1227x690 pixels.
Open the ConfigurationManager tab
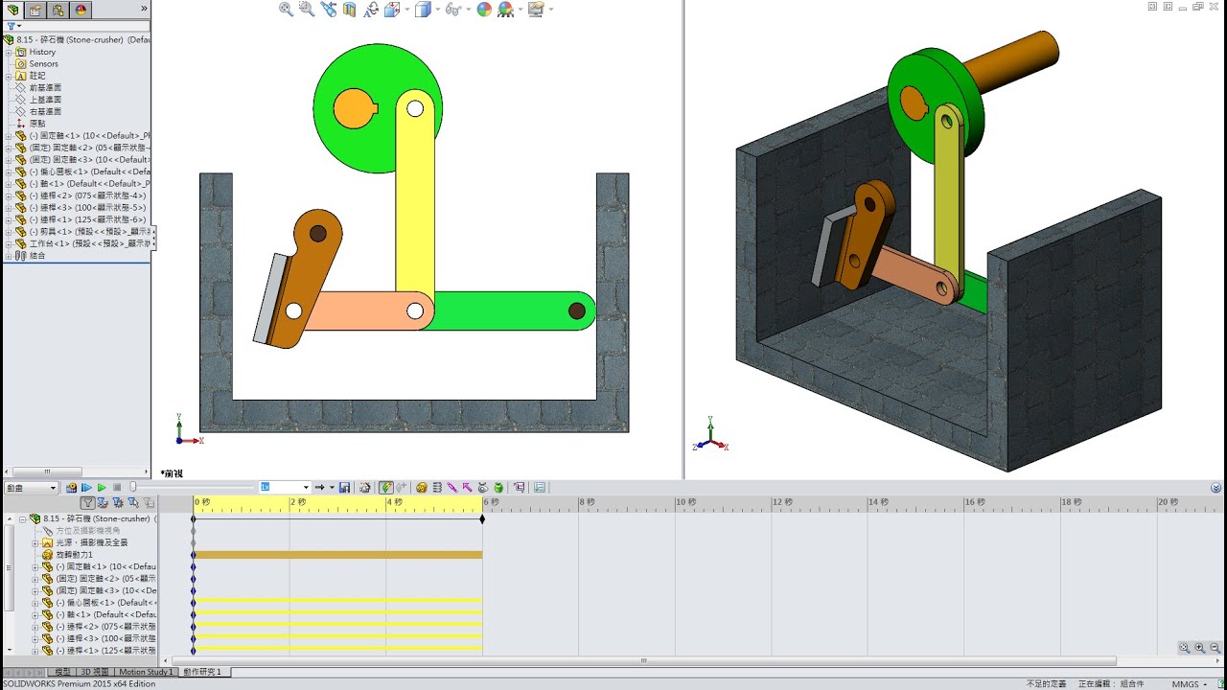pyautogui.click(x=58, y=10)
